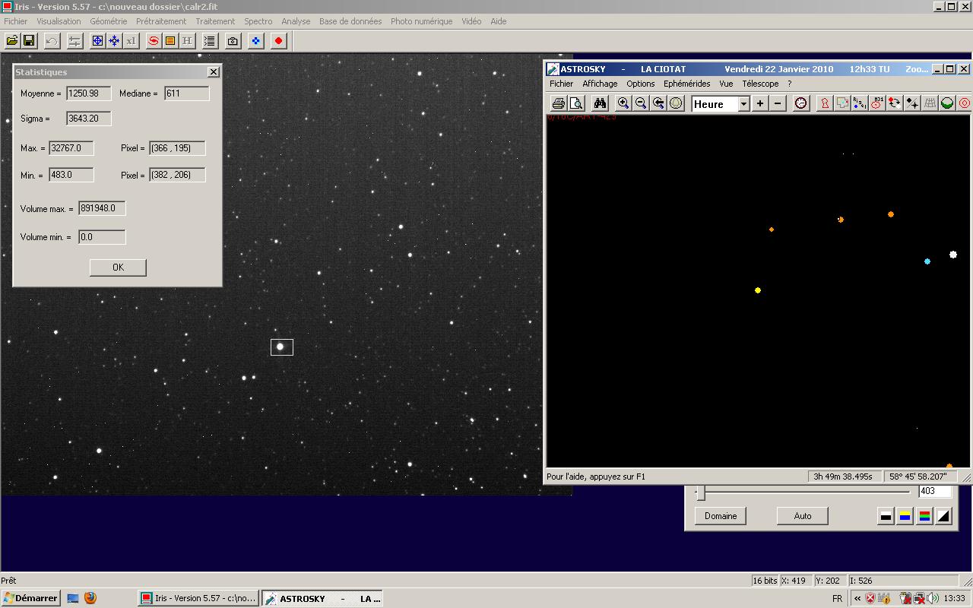Open the Analyse menu in Iris
The image size is (973, 608).
click(296, 21)
